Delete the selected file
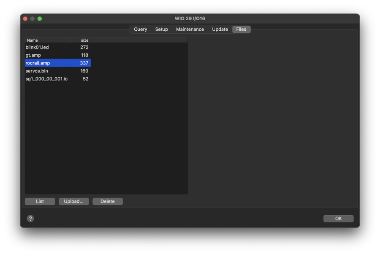This screenshot has width=380, height=254. (107, 201)
